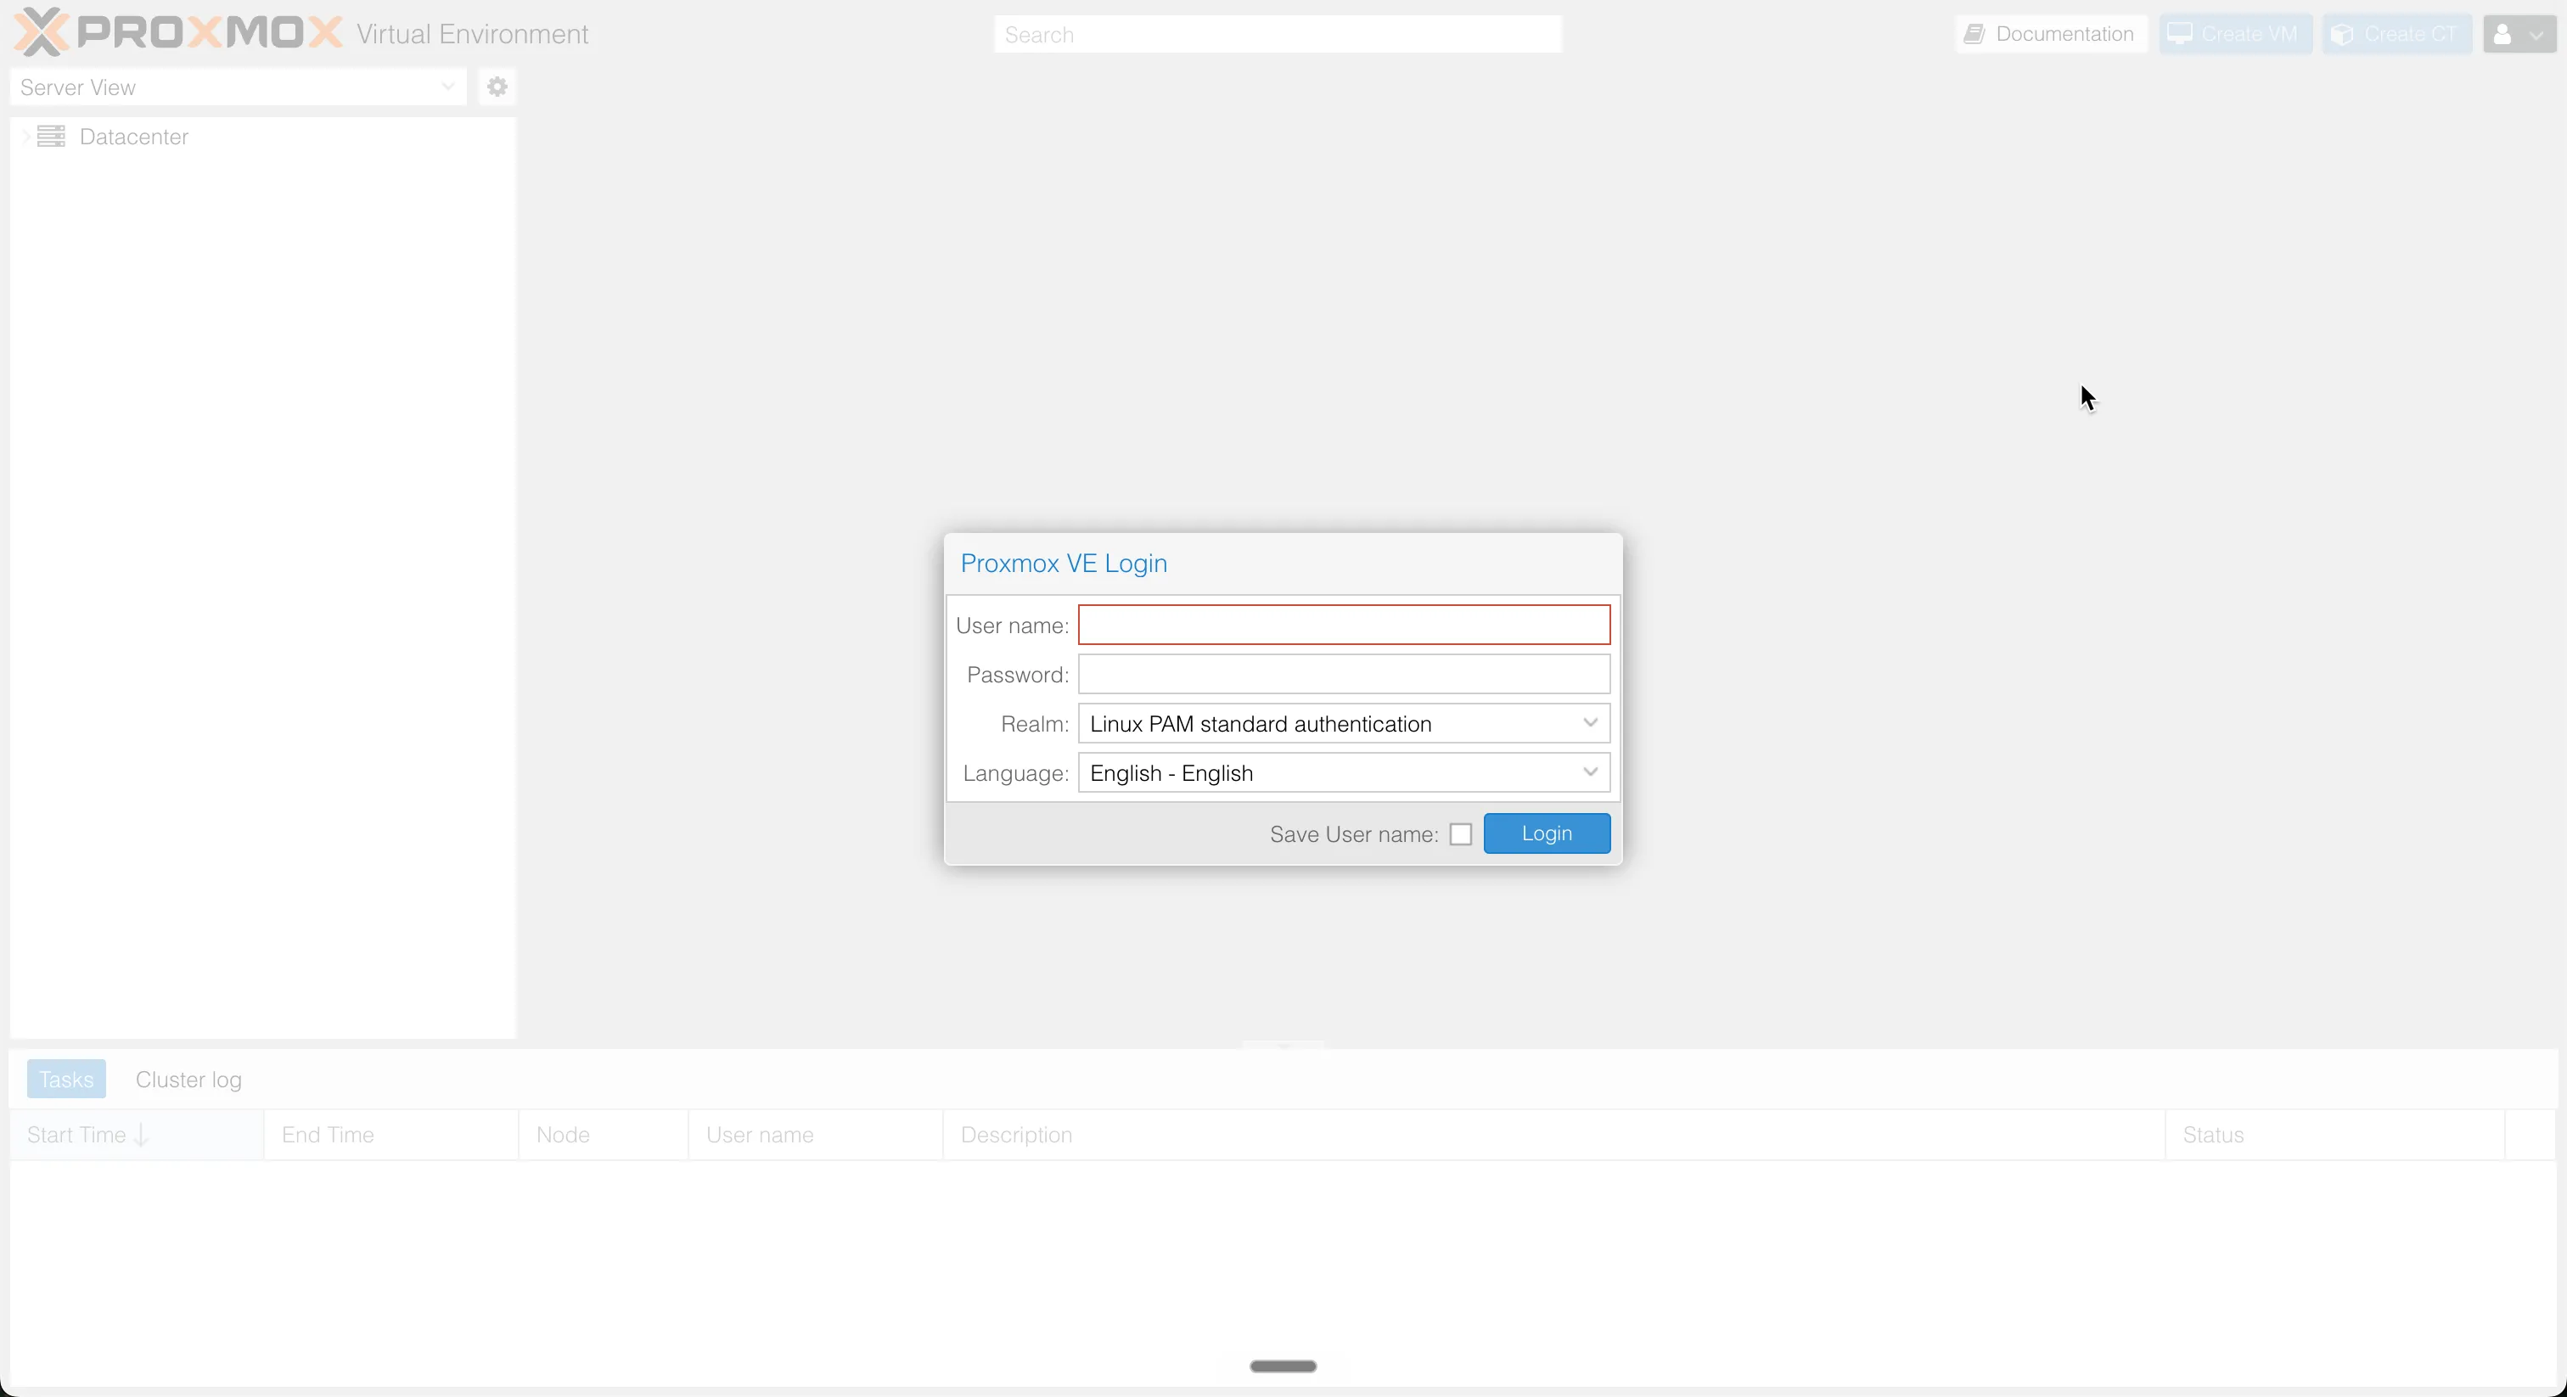This screenshot has width=2567, height=1397.
Task: Click the Proxmox logo
Action: [177, 33]
